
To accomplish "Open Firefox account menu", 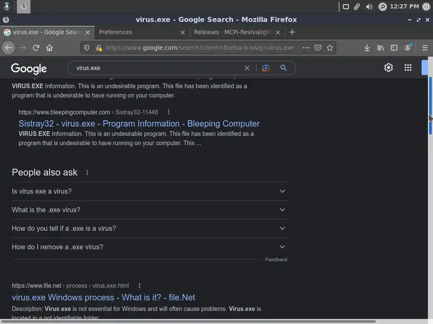I will (x=408, y=48).
